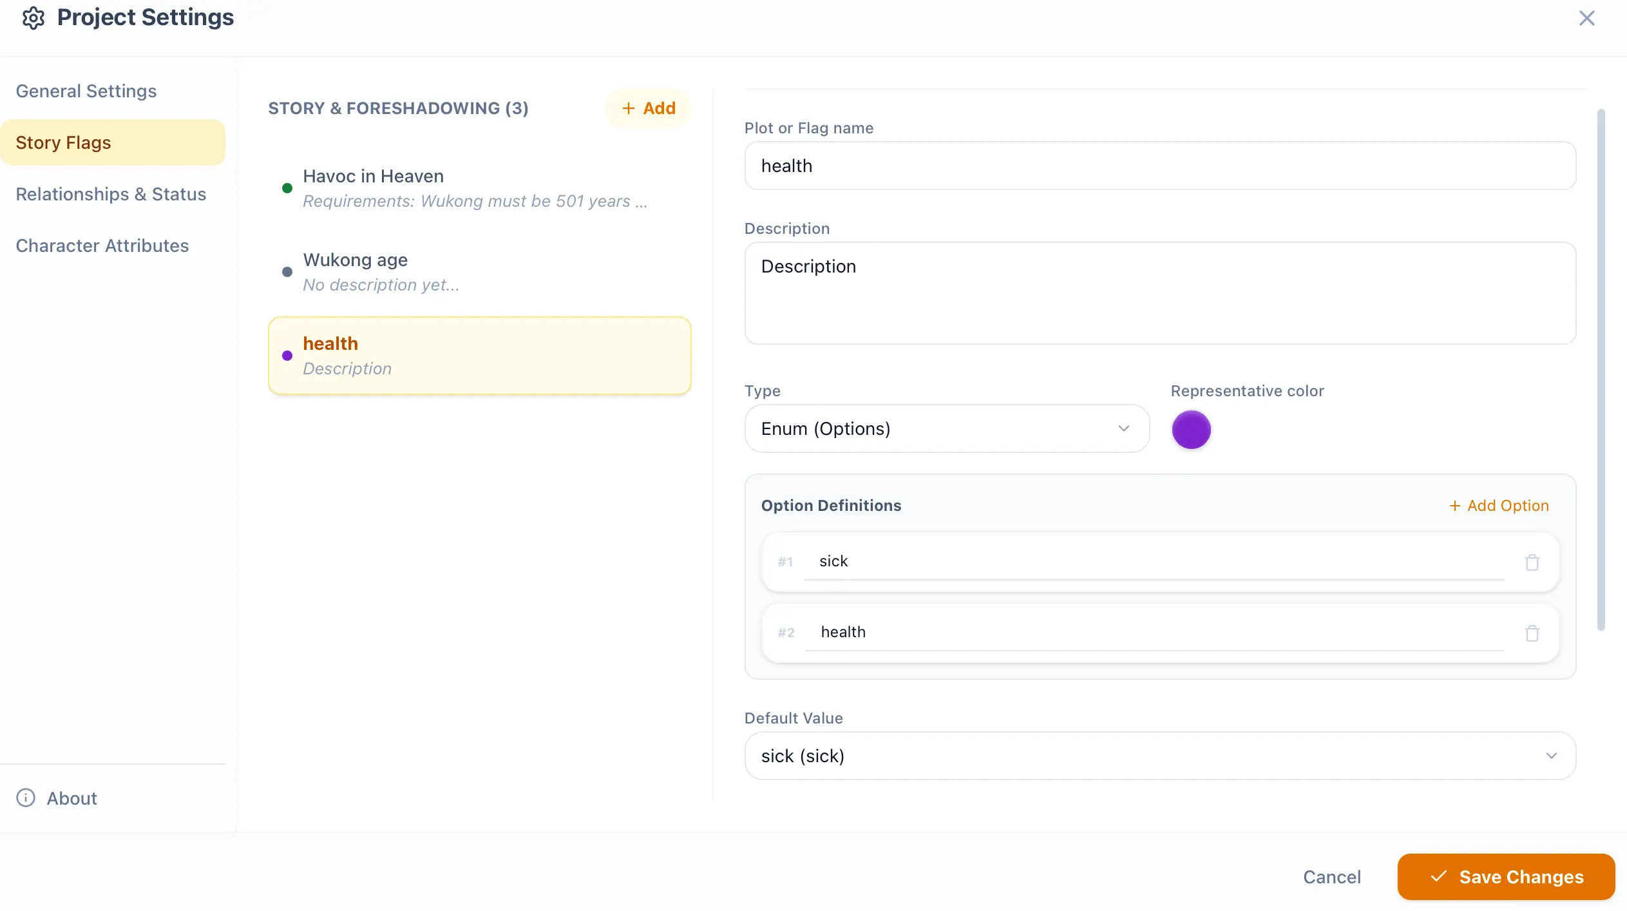Click the #2 option number label
The image size is (1627, 911).
786,633
